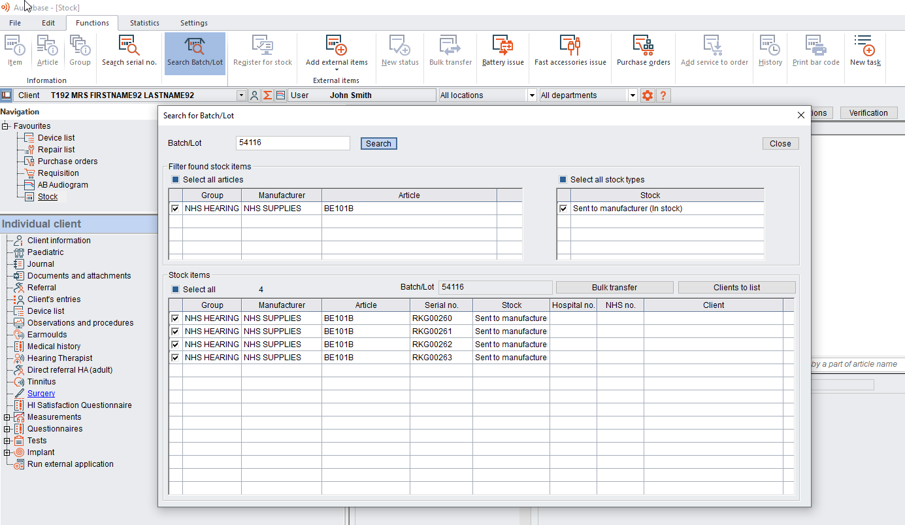Click the Clients to list button
Viewport: 905px width, 525px height.
(736, 288)
